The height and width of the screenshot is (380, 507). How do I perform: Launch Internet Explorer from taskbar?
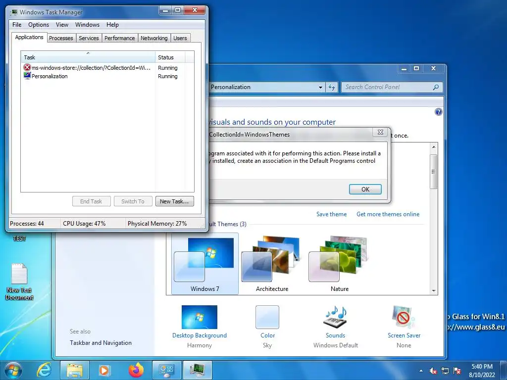pyautogui.click(x=44, y=370)
